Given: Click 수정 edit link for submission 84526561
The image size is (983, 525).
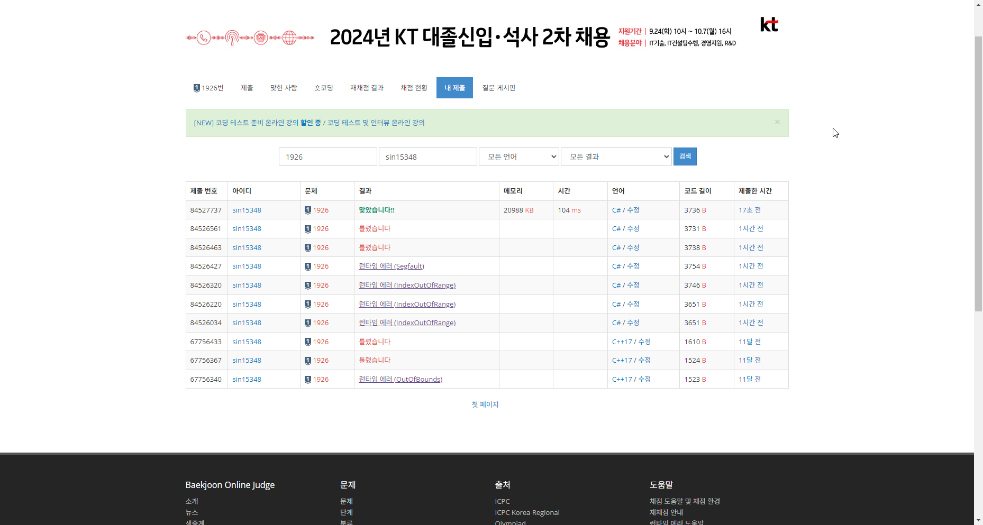Looking at the screenshot, I should coord(633,229).
